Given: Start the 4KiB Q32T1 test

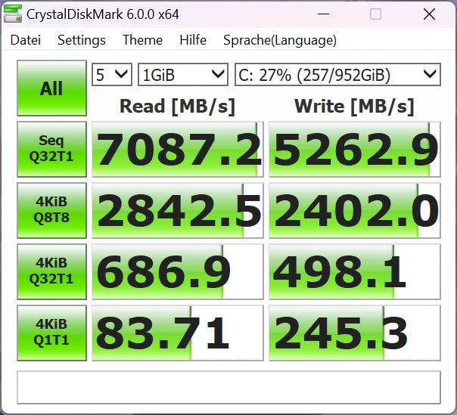Looking at the screenshot, I should pyautogui.click(x=51, y=271).
